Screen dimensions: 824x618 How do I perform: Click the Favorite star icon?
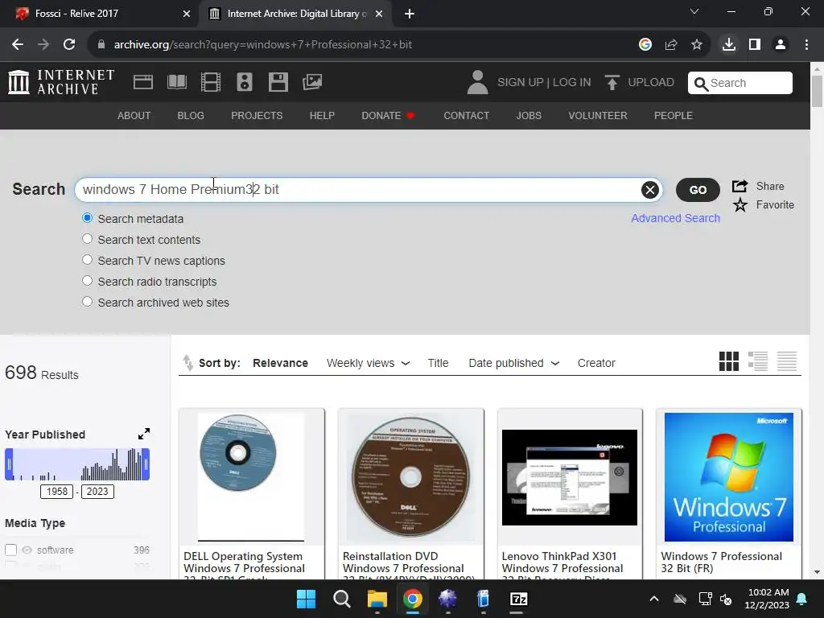click(x=740, y=204)
